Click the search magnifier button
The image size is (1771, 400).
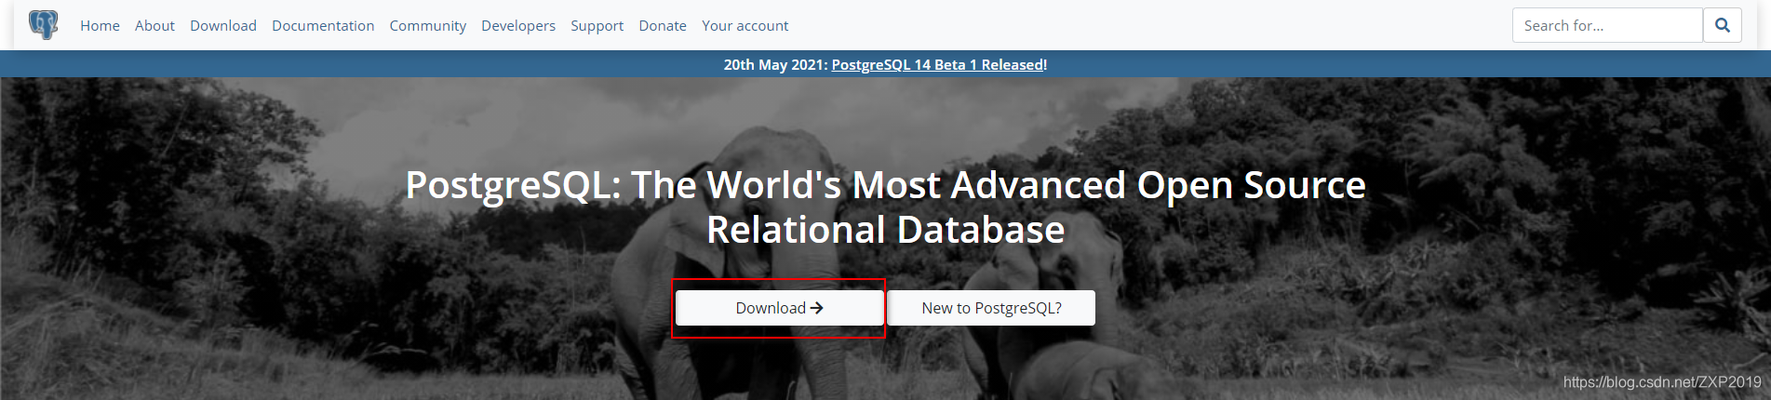(1723, 25)
